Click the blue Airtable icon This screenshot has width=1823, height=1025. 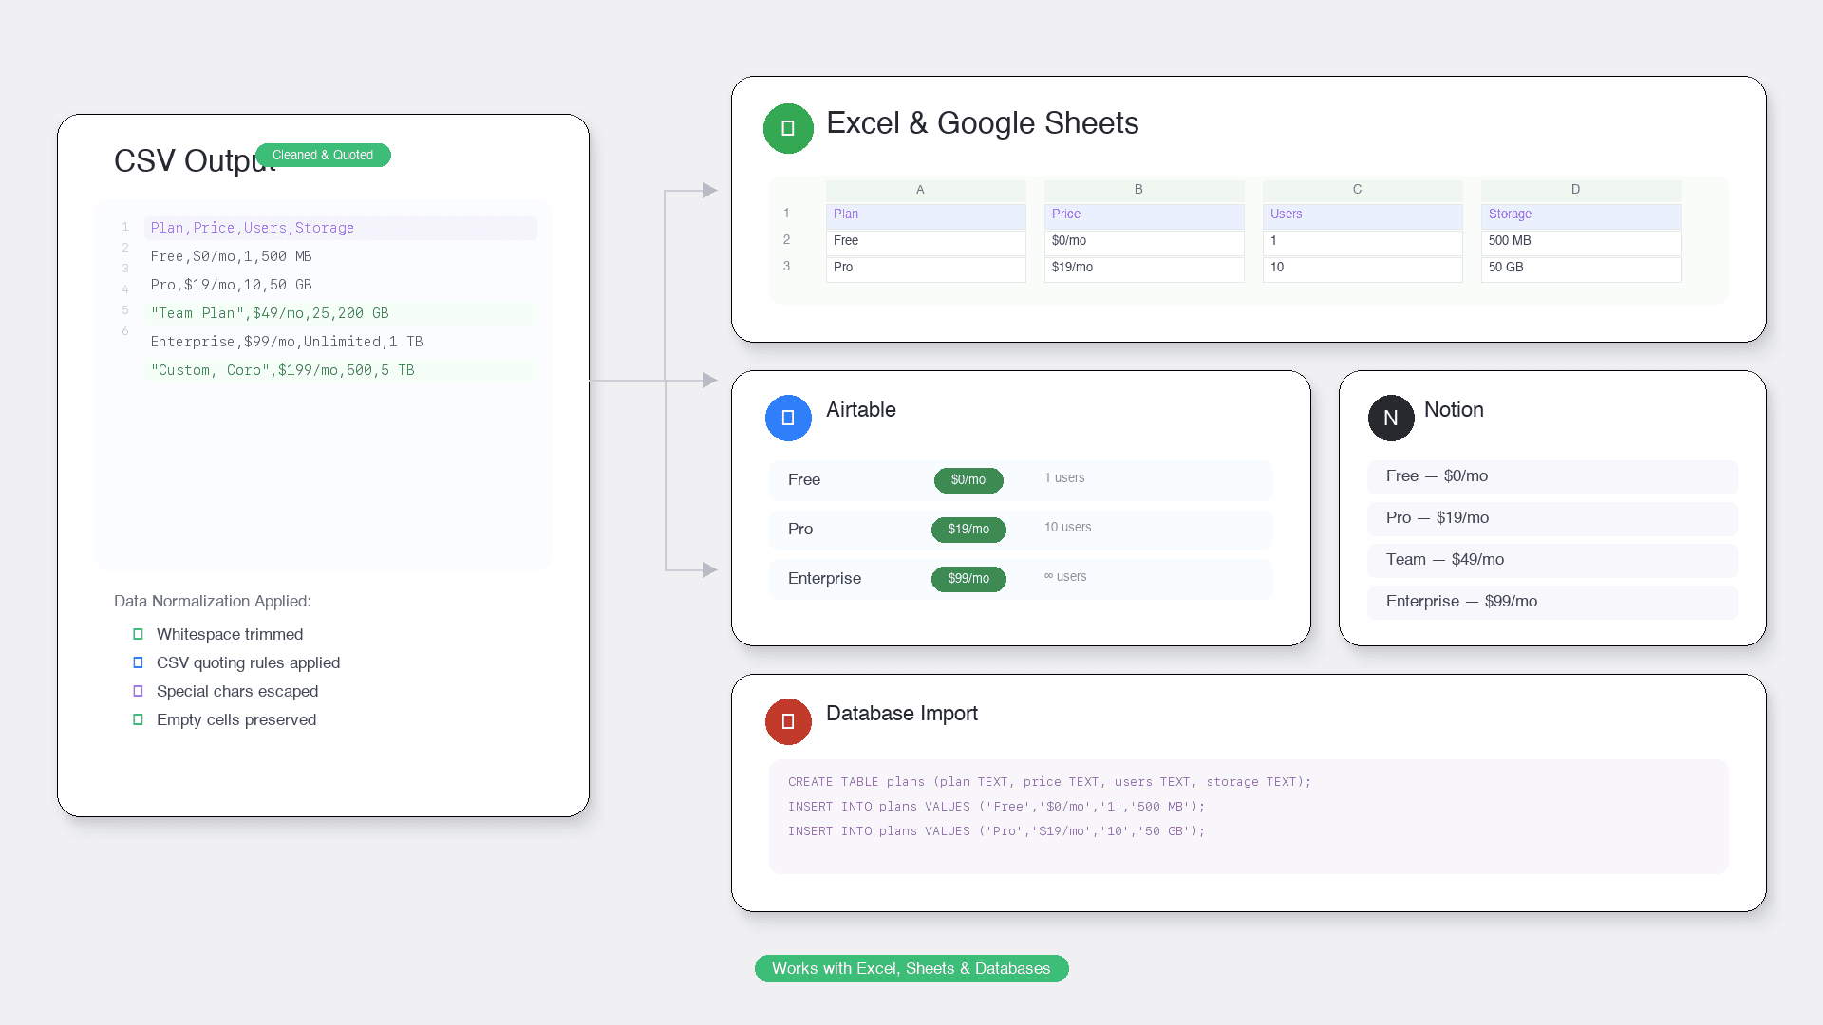click(x=788, y=418)
